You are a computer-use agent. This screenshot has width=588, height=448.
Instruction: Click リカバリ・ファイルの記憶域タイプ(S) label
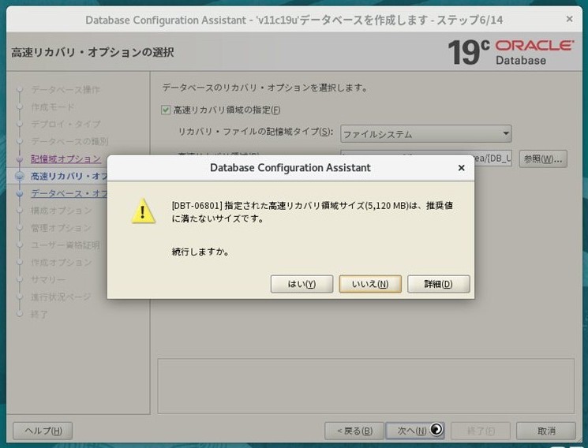coord(256,132)
